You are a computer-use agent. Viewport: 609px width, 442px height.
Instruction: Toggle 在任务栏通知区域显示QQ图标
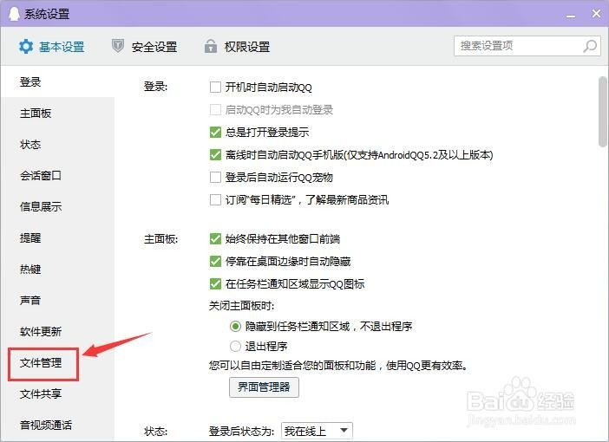click(x=215, y=283)
